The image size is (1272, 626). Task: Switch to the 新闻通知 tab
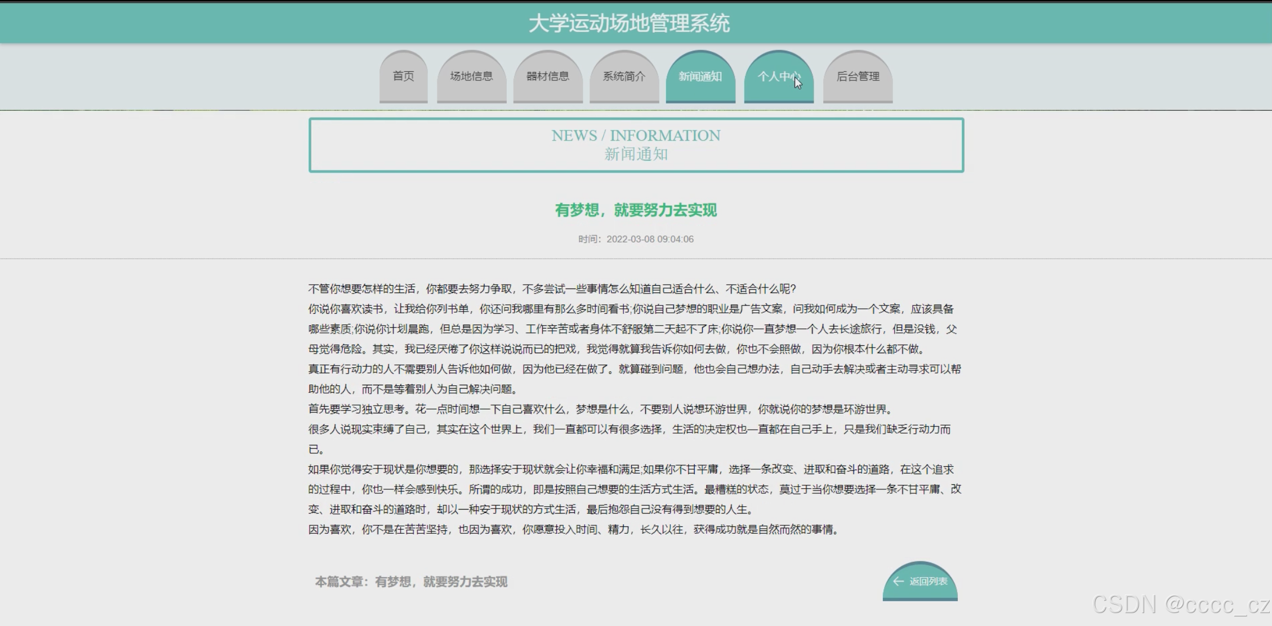point(700,76)
